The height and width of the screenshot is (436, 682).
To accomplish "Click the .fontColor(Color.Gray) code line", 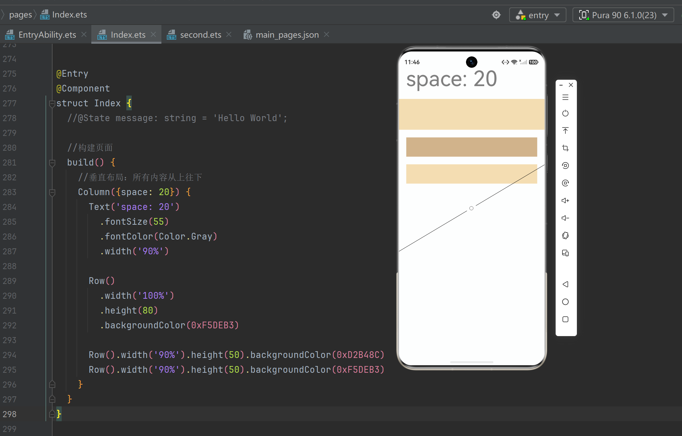I will coord(158,237).
